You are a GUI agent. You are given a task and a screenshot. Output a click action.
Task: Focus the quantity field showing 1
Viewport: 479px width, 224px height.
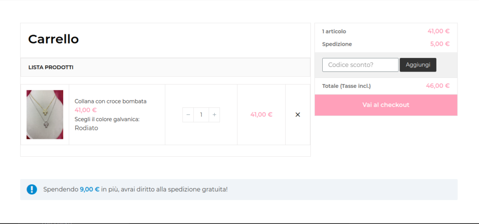pos(201,115)
